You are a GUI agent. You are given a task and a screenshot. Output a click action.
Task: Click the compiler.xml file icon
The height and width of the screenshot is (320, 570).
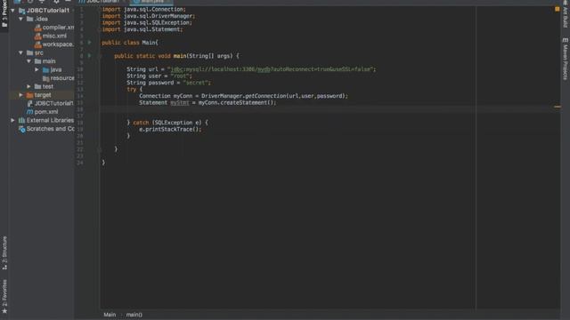(x=37, y=28)
